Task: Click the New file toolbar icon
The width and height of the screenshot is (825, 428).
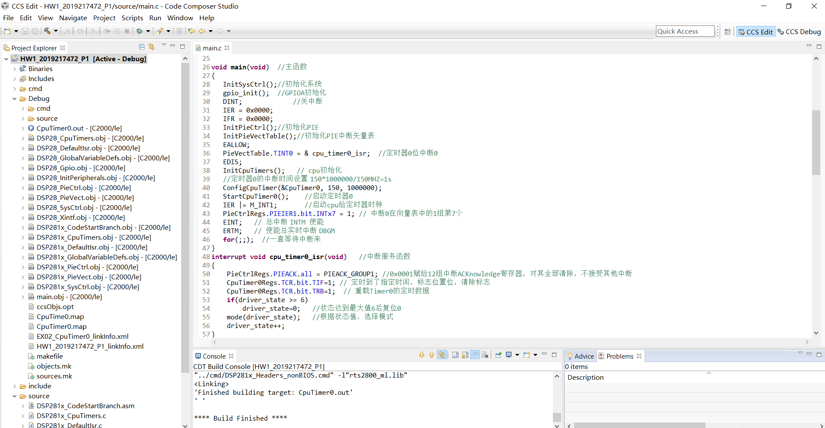Action: pyautogui.click(x=7, y=31)
